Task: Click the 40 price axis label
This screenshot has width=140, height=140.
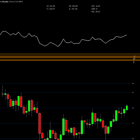Action: pyautogui.click(x=133, y=83)
